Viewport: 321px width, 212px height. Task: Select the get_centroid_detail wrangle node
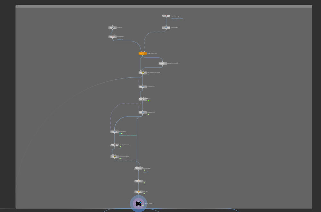pos(143,73)
